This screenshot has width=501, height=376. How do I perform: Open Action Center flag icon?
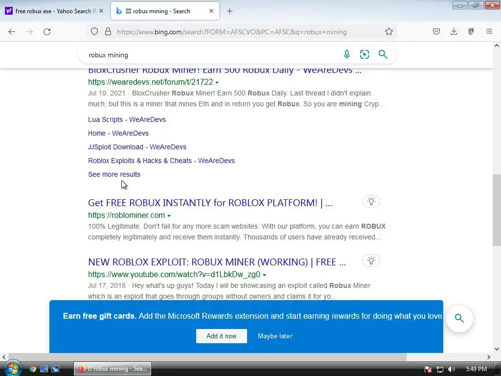[428, 369]
